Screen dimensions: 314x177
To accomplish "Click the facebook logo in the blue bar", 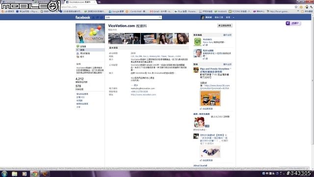I will point(83,18).
